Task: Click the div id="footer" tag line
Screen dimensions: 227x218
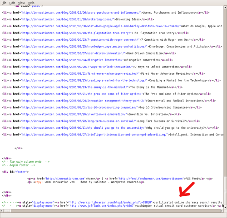Action: 15,172
